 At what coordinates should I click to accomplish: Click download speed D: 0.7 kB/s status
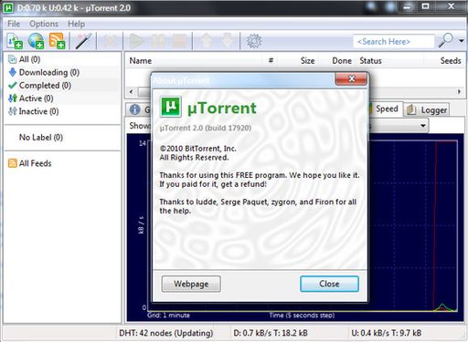pos(271,333)
